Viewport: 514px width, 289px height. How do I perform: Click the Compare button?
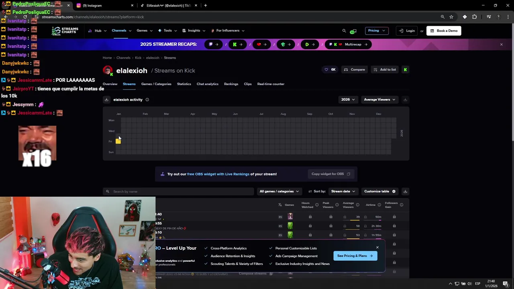coord(354,69)
